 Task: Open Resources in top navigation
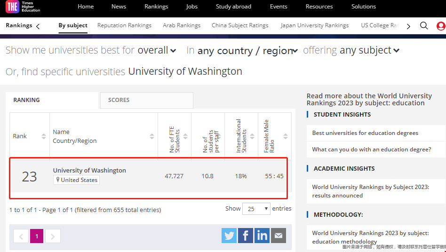319,7
